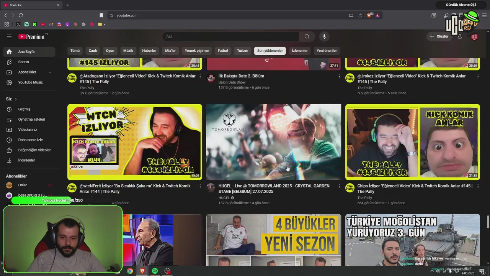
Task: Open Videolarınız in sidebar
Action: (29, 130)
